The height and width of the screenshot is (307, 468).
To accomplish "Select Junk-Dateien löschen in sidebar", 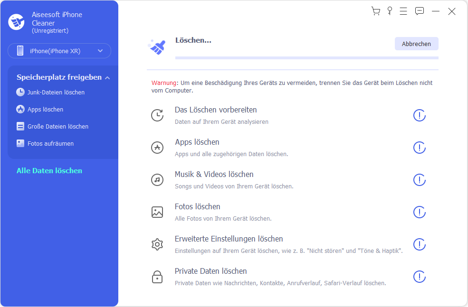I will pyautogui.click(x=56, y=93).
